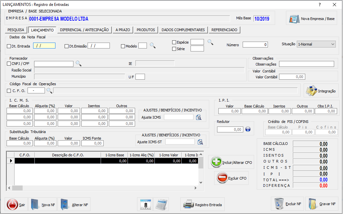Viewport: 343px width, 214px height.
Task: Toggle the Modelo checkbox
Action: pos(123,46)
